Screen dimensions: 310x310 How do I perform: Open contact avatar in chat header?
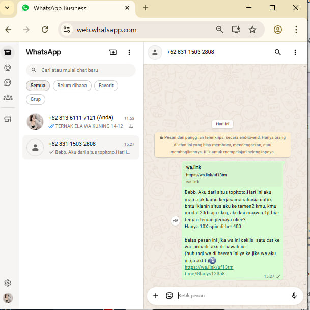[x=155, y=52]
